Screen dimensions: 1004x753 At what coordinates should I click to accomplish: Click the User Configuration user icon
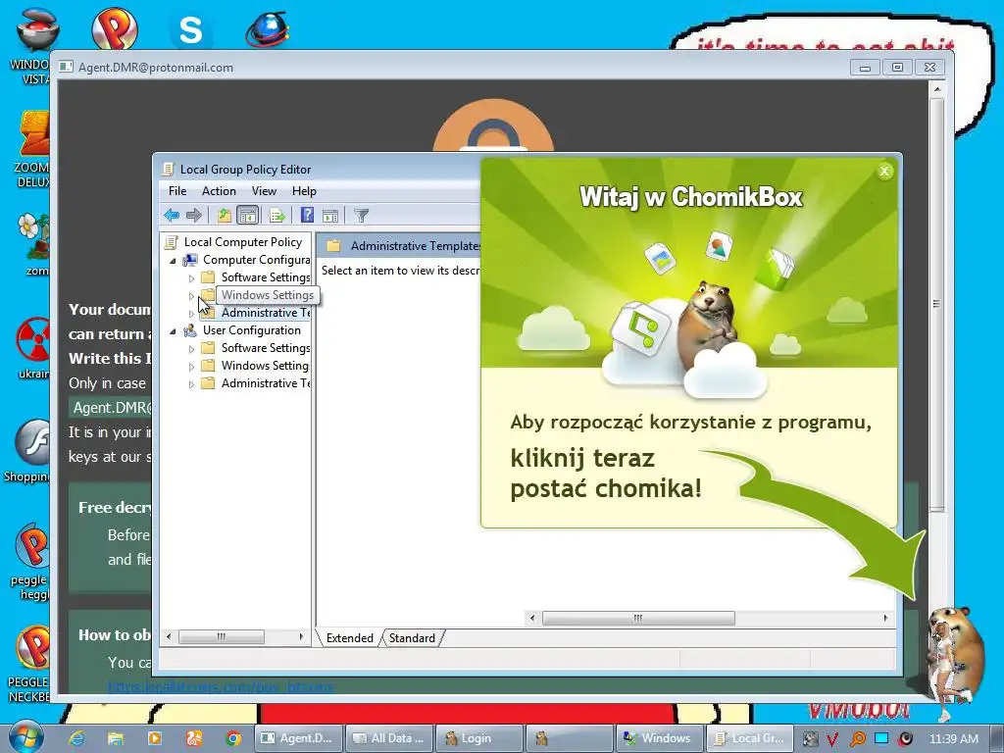click(189, 330)
